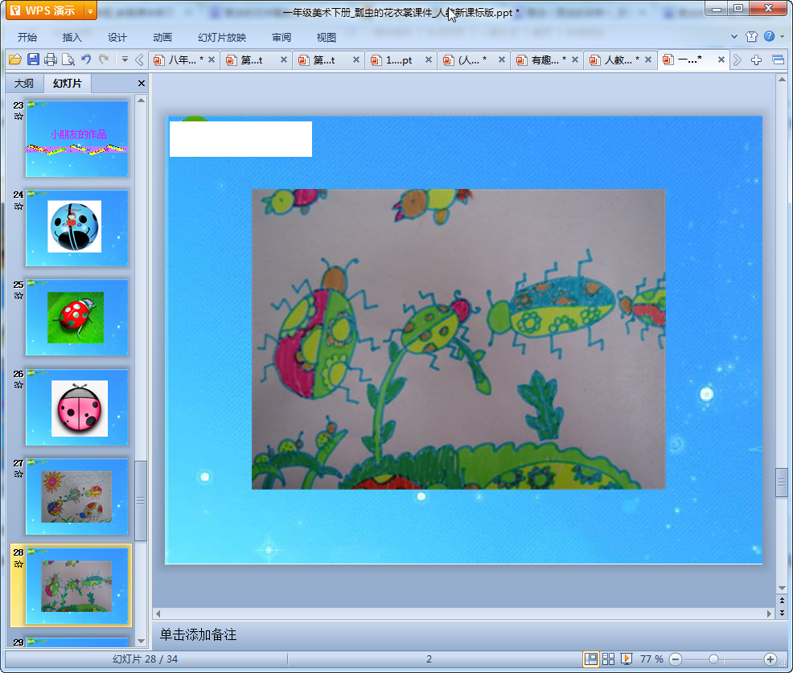Open the 插入 ribbon tab
Image resolution: width=793 pixels, height=673 pixels.
coord(72,38)
